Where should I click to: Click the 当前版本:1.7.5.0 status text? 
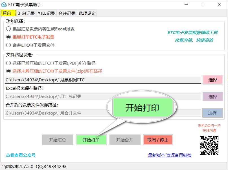tap(17, 166)
